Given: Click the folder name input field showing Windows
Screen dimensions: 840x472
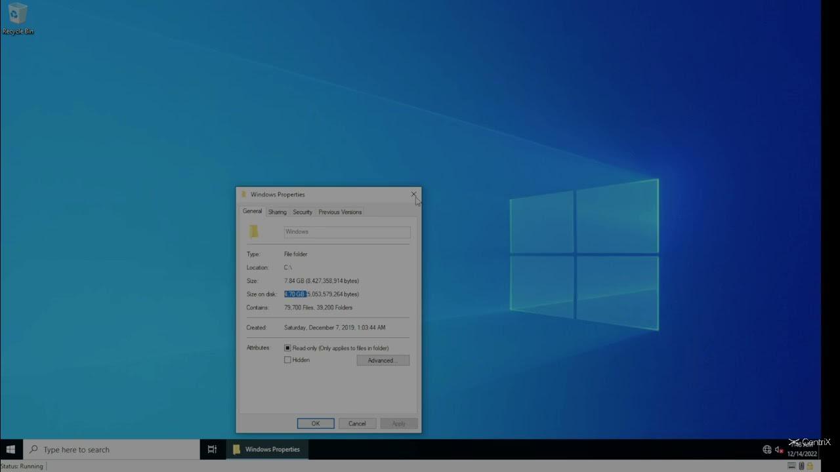Looking at the screenshot, I should (x=346, y=231).
